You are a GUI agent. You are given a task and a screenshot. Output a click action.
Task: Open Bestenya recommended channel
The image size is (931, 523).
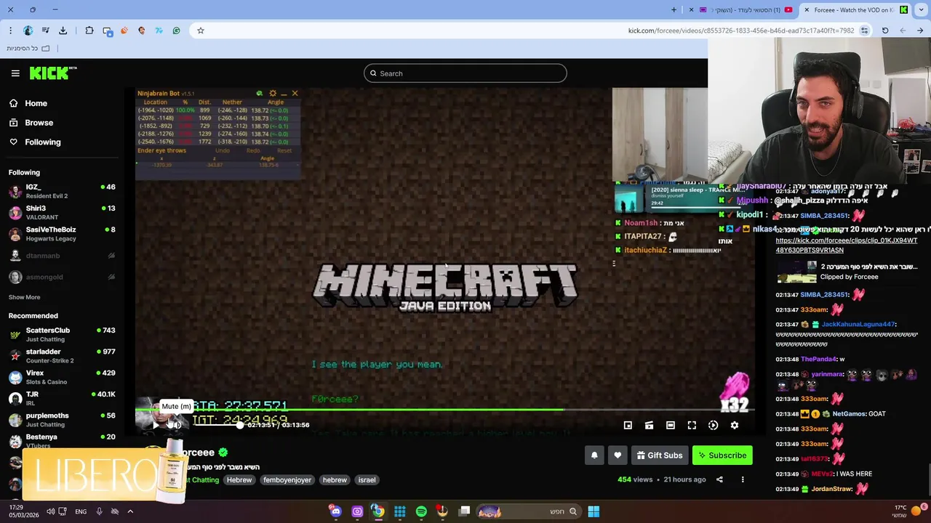pyautogui.click(x=62, y=441)
